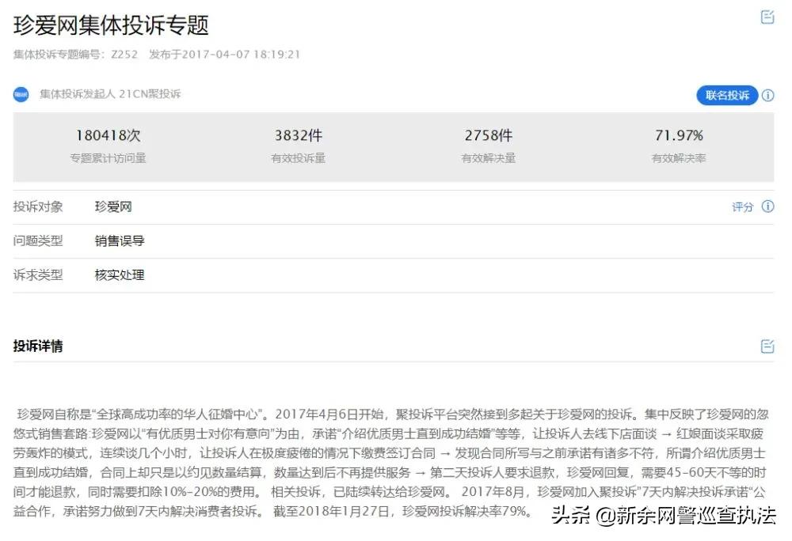Screen dimensions: 792x541
Task: Click the 71.97% resolution rate figure
Action: pyautogui.click(x=677, y=134)
